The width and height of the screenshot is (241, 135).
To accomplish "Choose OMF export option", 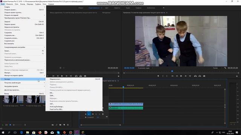I will (74, 96).
